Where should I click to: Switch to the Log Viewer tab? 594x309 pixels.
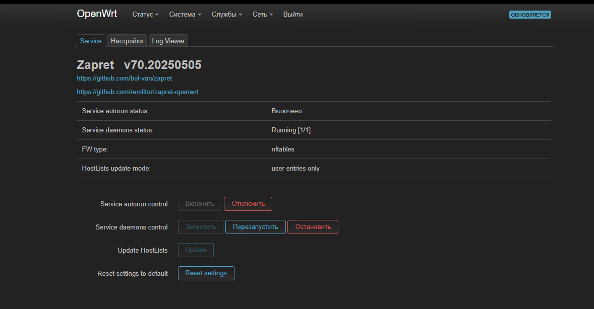pyautogui.click(x=168, y=41)
